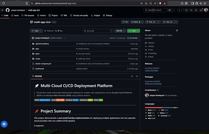Open the nginx folder

click(37, 54)
